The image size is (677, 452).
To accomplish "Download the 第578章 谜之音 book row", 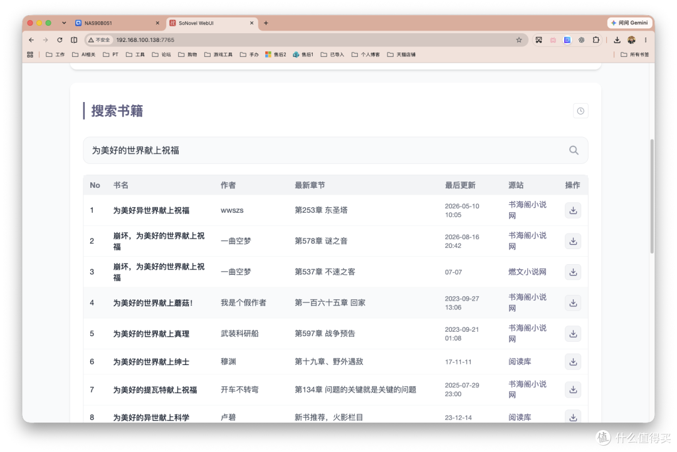I will tap(572, 241).
